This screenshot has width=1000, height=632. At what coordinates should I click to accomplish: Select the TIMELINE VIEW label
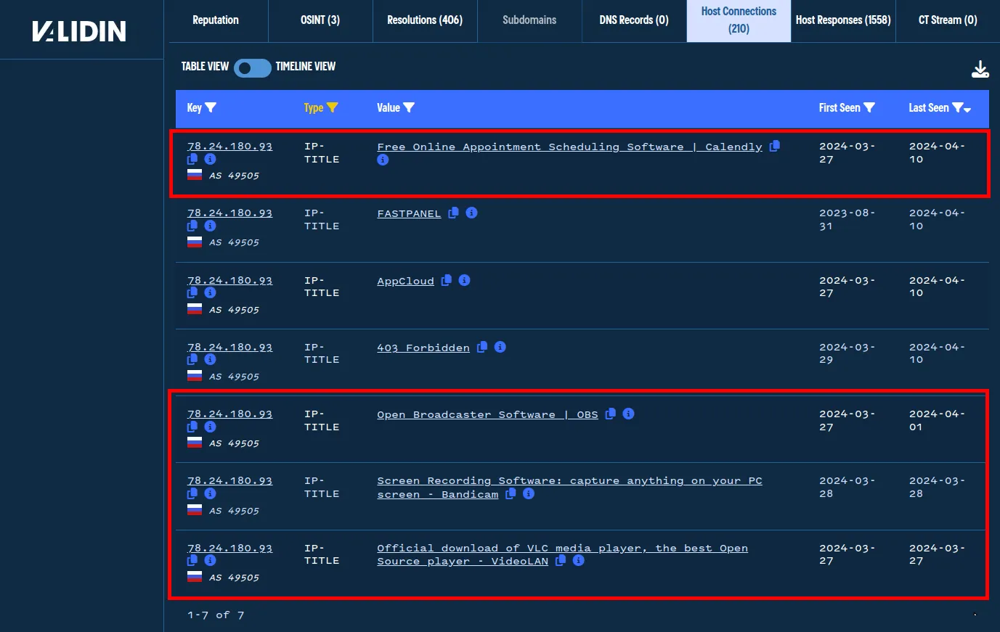click(305, 67)
